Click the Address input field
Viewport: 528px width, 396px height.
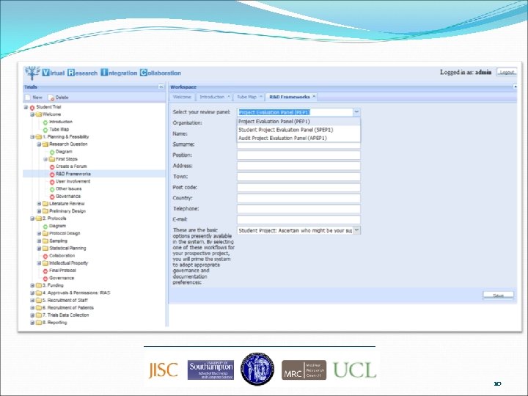[x=298, y=166]
